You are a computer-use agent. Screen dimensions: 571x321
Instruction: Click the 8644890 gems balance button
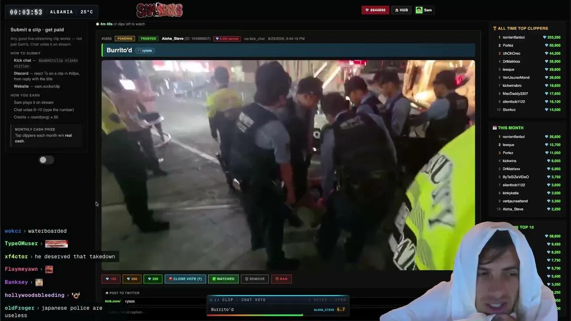[376, 10]
